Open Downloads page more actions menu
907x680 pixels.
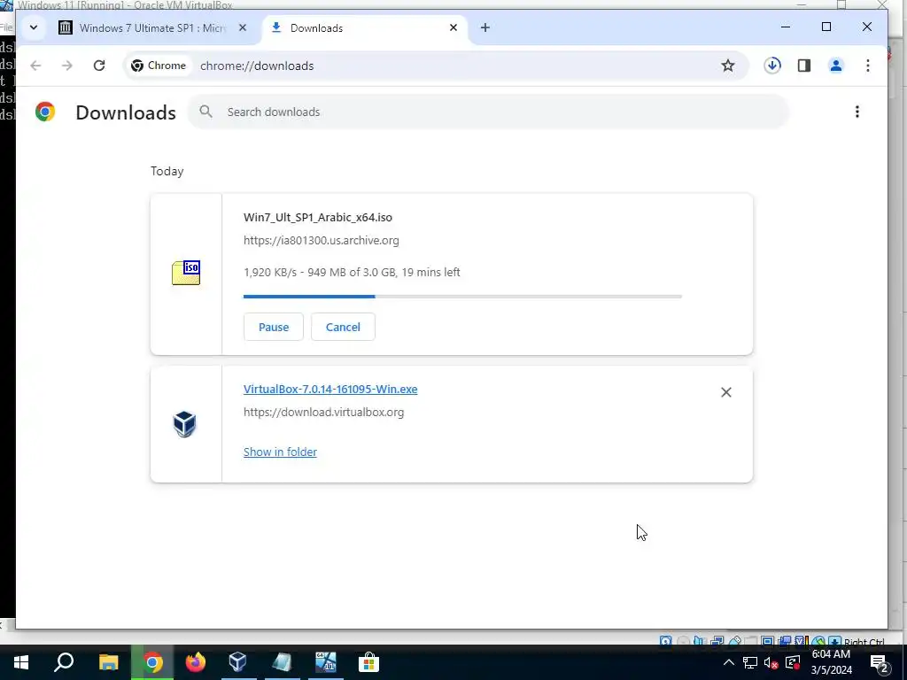[x=857, y=112]
